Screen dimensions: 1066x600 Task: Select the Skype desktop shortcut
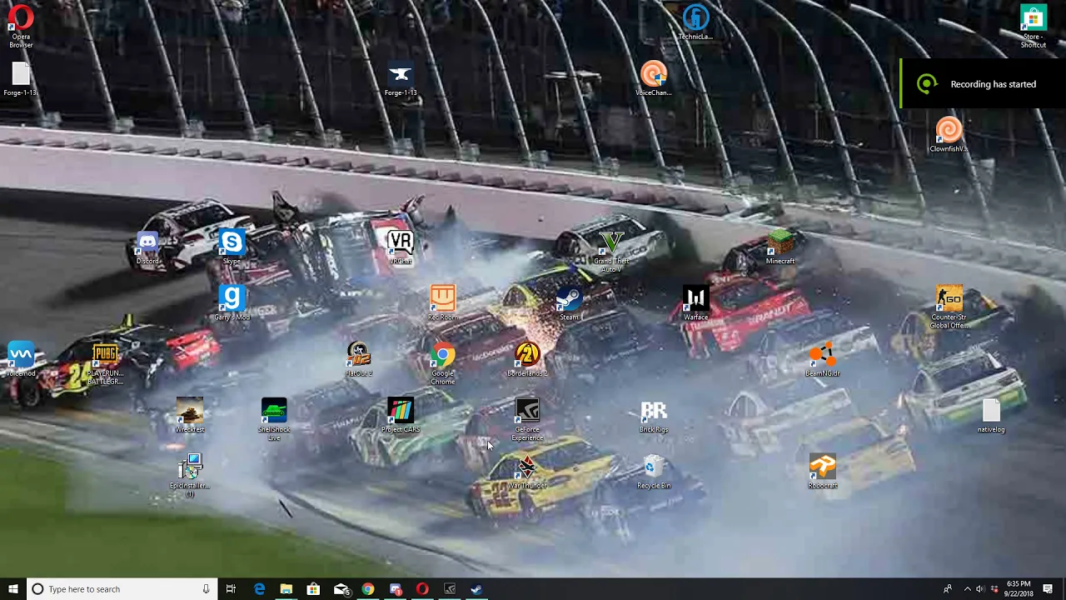pyautogui.click(x=232, y=247)
